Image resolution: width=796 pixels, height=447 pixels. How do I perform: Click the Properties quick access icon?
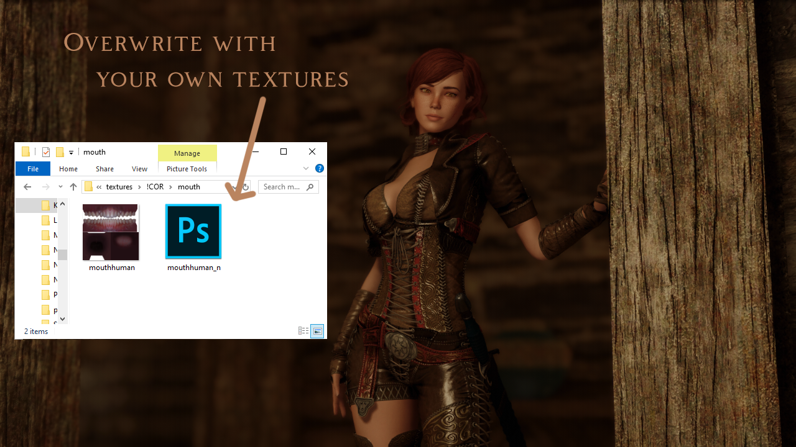coord(46,152)
